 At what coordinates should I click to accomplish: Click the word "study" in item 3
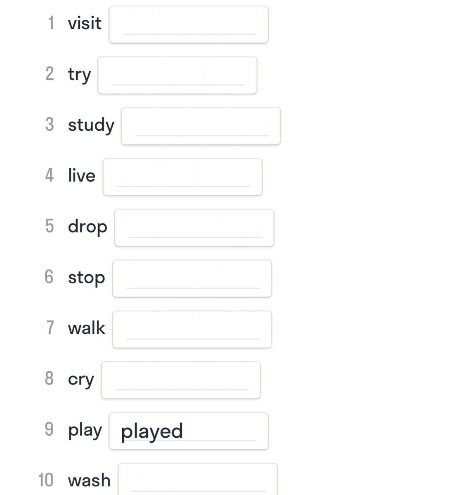[91, 125]
